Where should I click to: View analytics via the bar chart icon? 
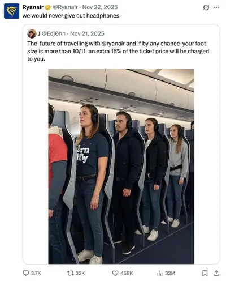point(160,273)
